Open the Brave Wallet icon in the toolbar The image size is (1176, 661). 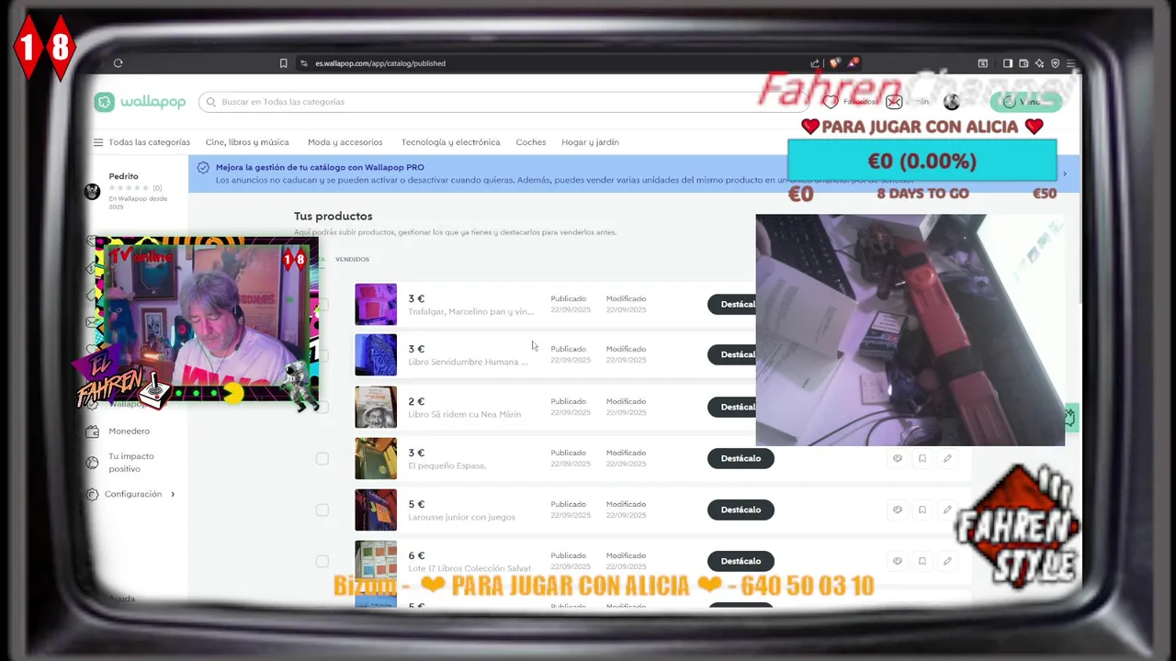1023,63
